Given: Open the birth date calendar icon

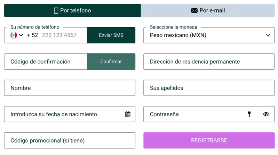Looking at the screenshot, I should click(128, 114).
